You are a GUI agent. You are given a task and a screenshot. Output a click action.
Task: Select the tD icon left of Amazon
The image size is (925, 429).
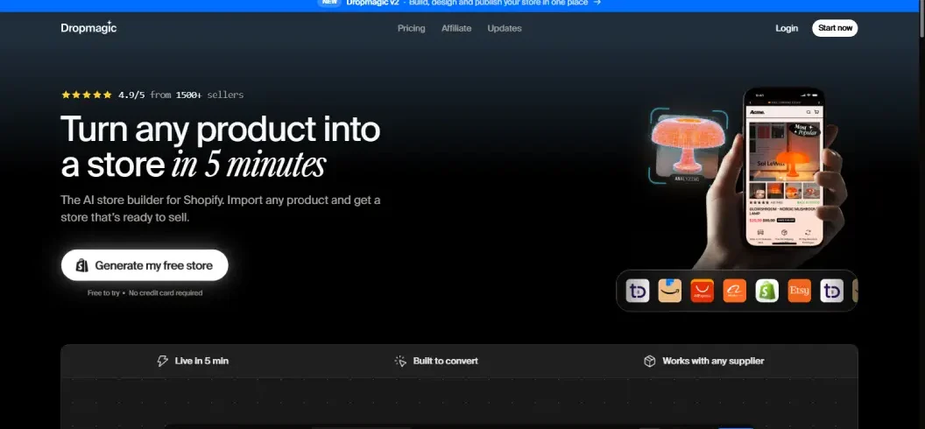pos(638,291)
